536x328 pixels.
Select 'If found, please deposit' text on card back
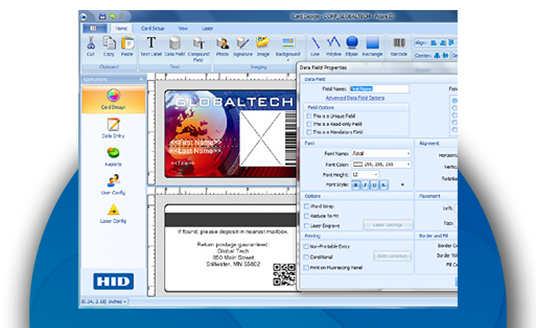pyautogui.click(x=232, y=232)
